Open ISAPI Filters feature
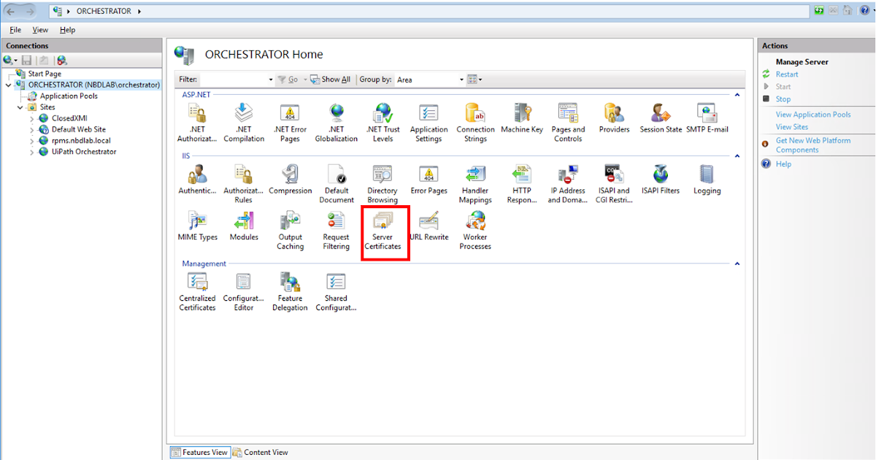876x460 pixels. tap(661, 180)
